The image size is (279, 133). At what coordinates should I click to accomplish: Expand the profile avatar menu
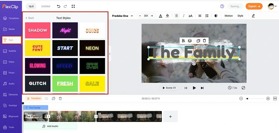click(273, 6)
